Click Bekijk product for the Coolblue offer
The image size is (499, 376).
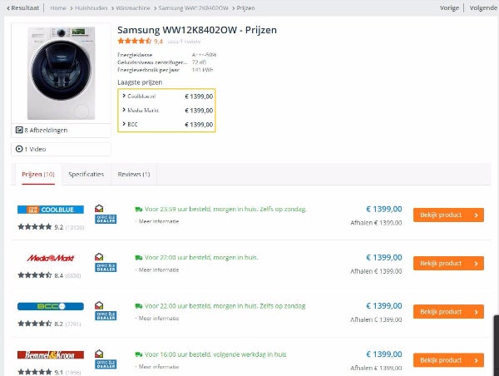tap(448, 215)
